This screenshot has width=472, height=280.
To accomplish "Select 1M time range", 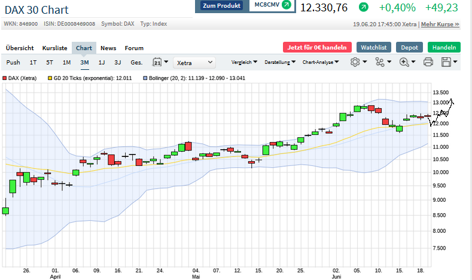I will (x=67, y=63).
